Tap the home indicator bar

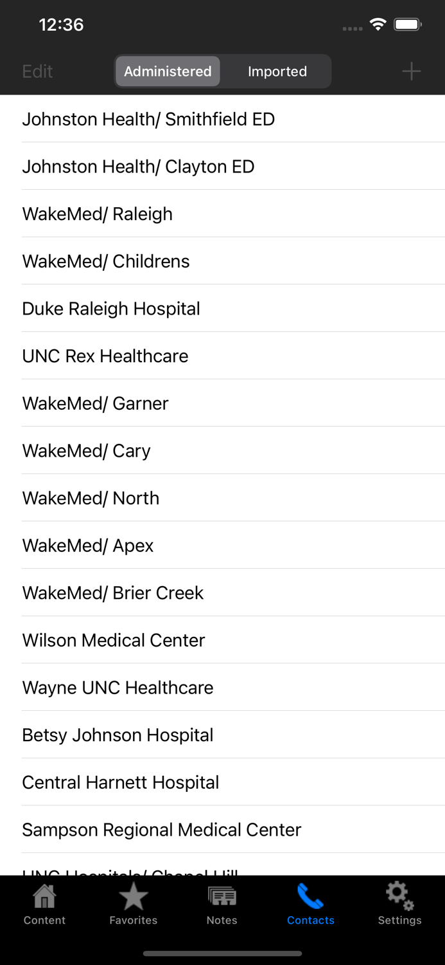pyautogui.click(x=222, y=953)
